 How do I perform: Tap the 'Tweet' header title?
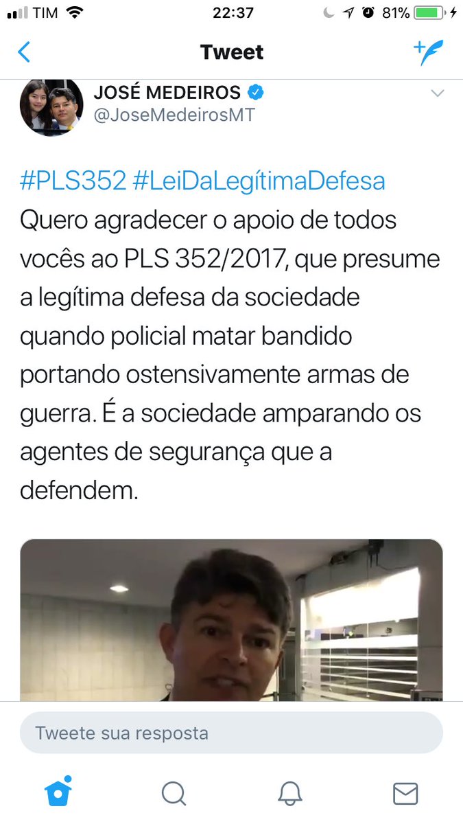click(232, 52)
